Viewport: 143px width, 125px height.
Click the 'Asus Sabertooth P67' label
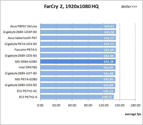click(22, 38)
